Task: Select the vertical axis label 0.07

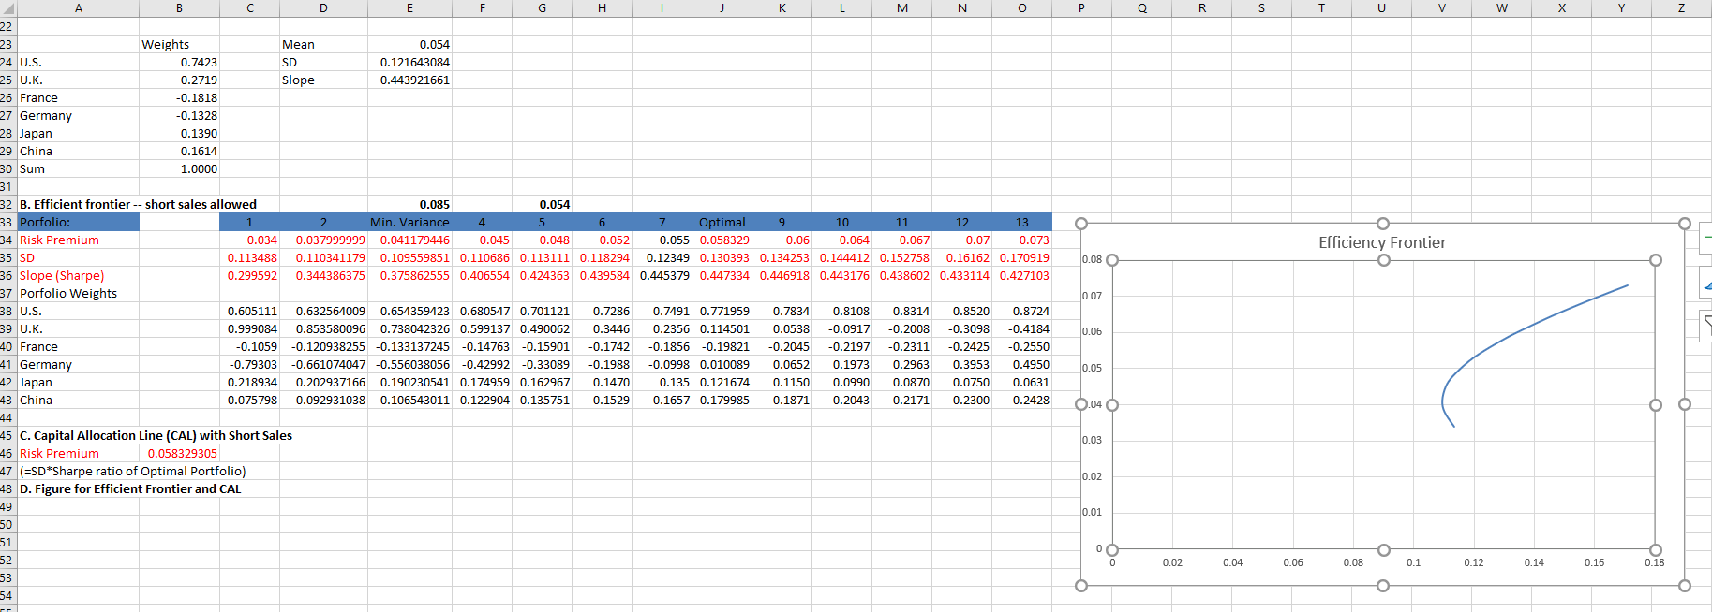Action: (1092, 296)
